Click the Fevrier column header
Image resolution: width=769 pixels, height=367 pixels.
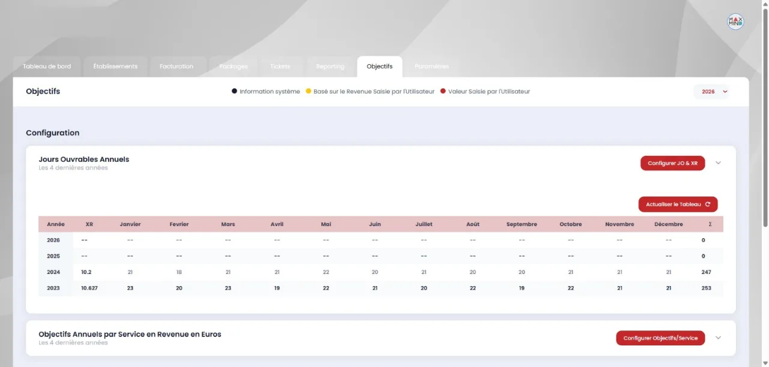point(179,224)
